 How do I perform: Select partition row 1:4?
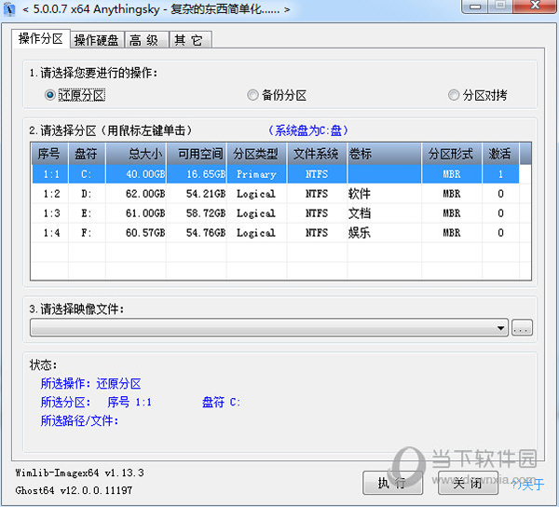[x=275, y=233]
